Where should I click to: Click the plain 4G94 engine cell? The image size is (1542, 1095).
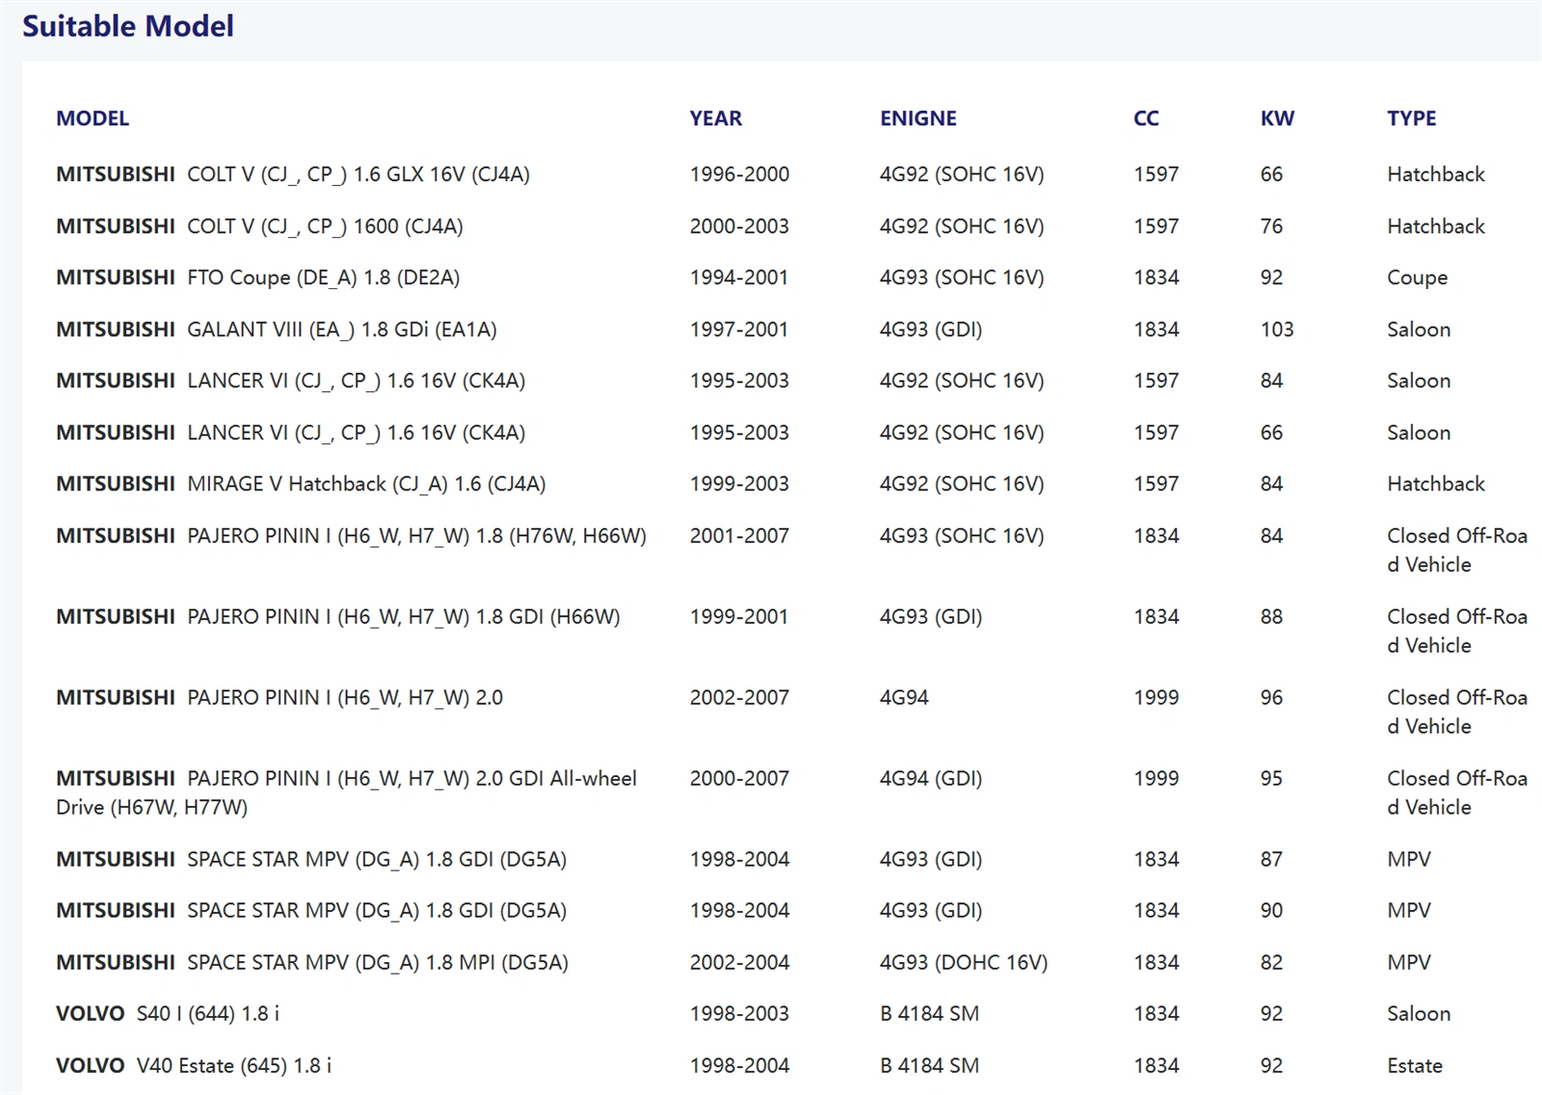(x=904, y=698)
